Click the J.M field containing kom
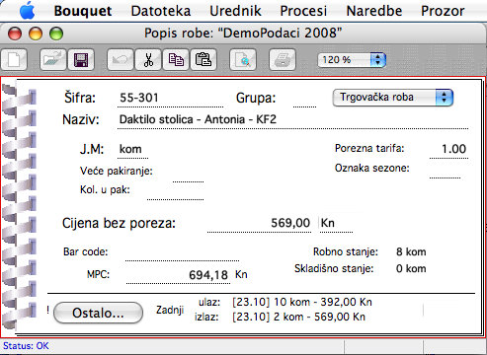This screenshot has height=355, width=487. [x=133, y=150]
